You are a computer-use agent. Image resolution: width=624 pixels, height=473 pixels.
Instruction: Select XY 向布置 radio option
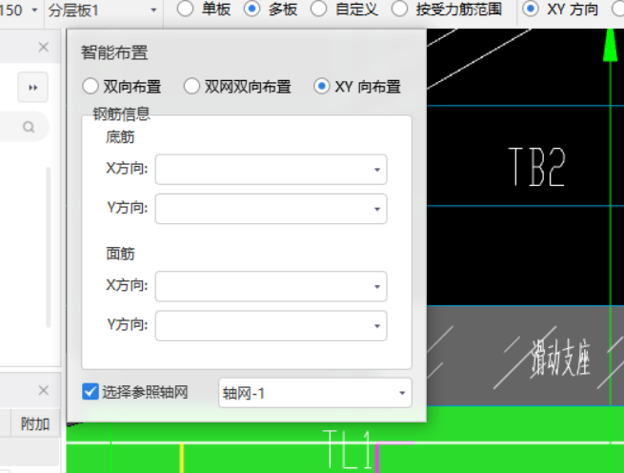click(322, 87)
